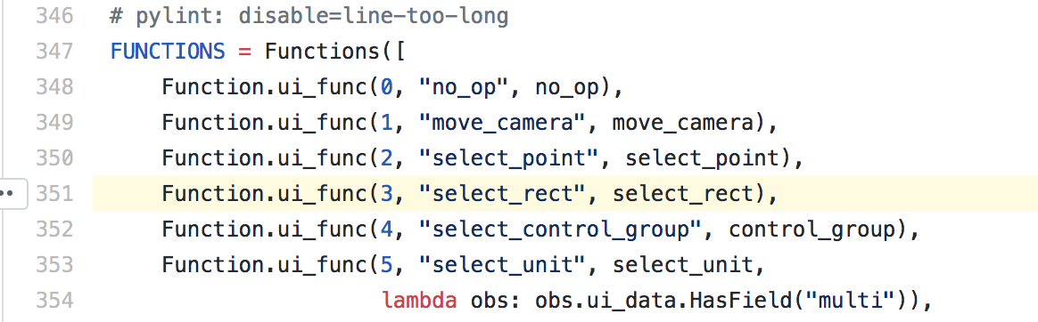Click the lambda keyword

(420, 301)
